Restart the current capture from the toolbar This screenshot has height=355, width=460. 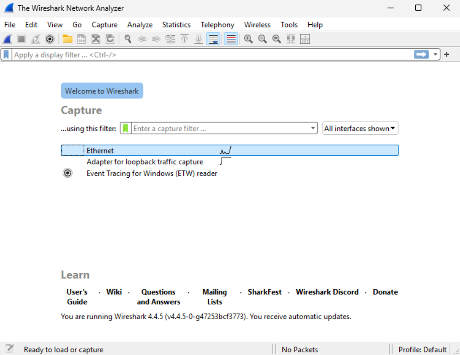point(35,39)
